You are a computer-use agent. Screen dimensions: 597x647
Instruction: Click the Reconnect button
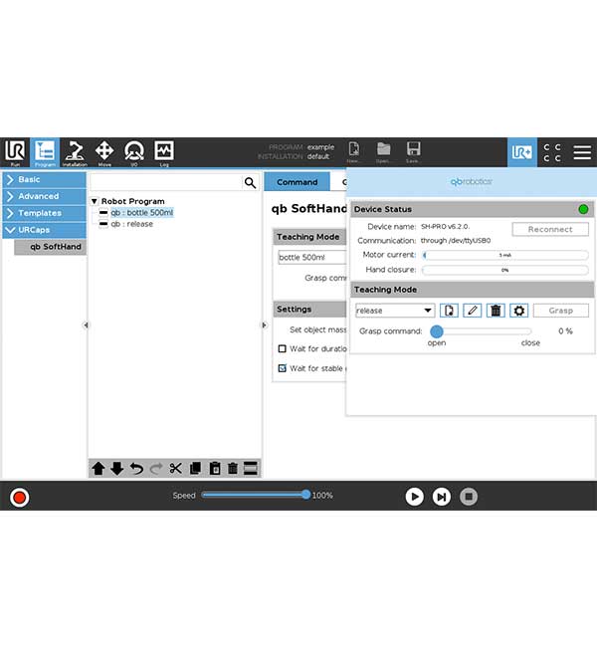550,229
